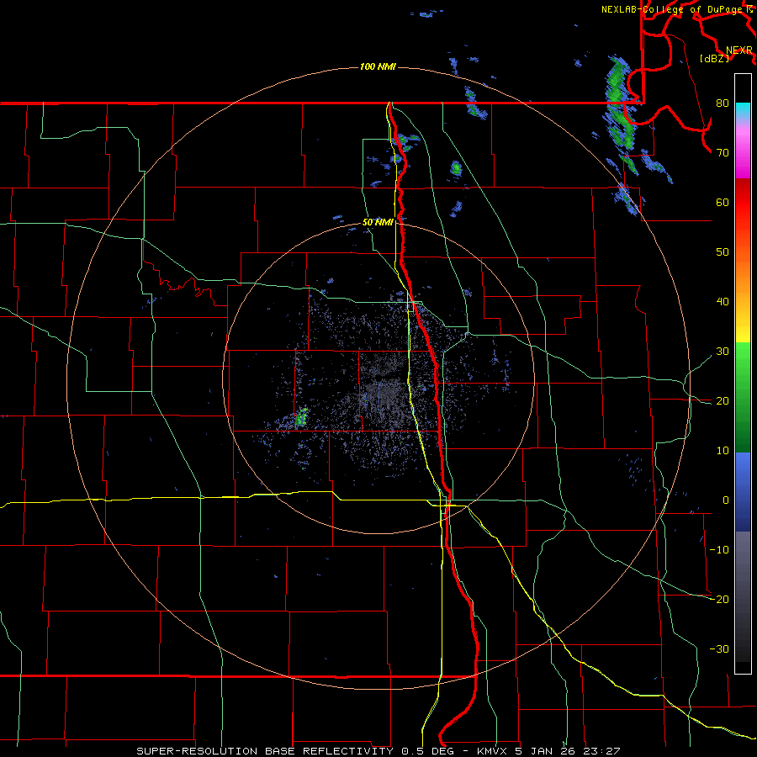Click the "NEXR" label above dBZ
757x757 pixels.
(x=738, y=50)
